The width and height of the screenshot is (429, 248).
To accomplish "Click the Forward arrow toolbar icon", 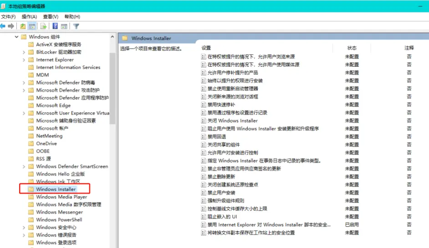I will pyautogui.click(x=11, y=26).
